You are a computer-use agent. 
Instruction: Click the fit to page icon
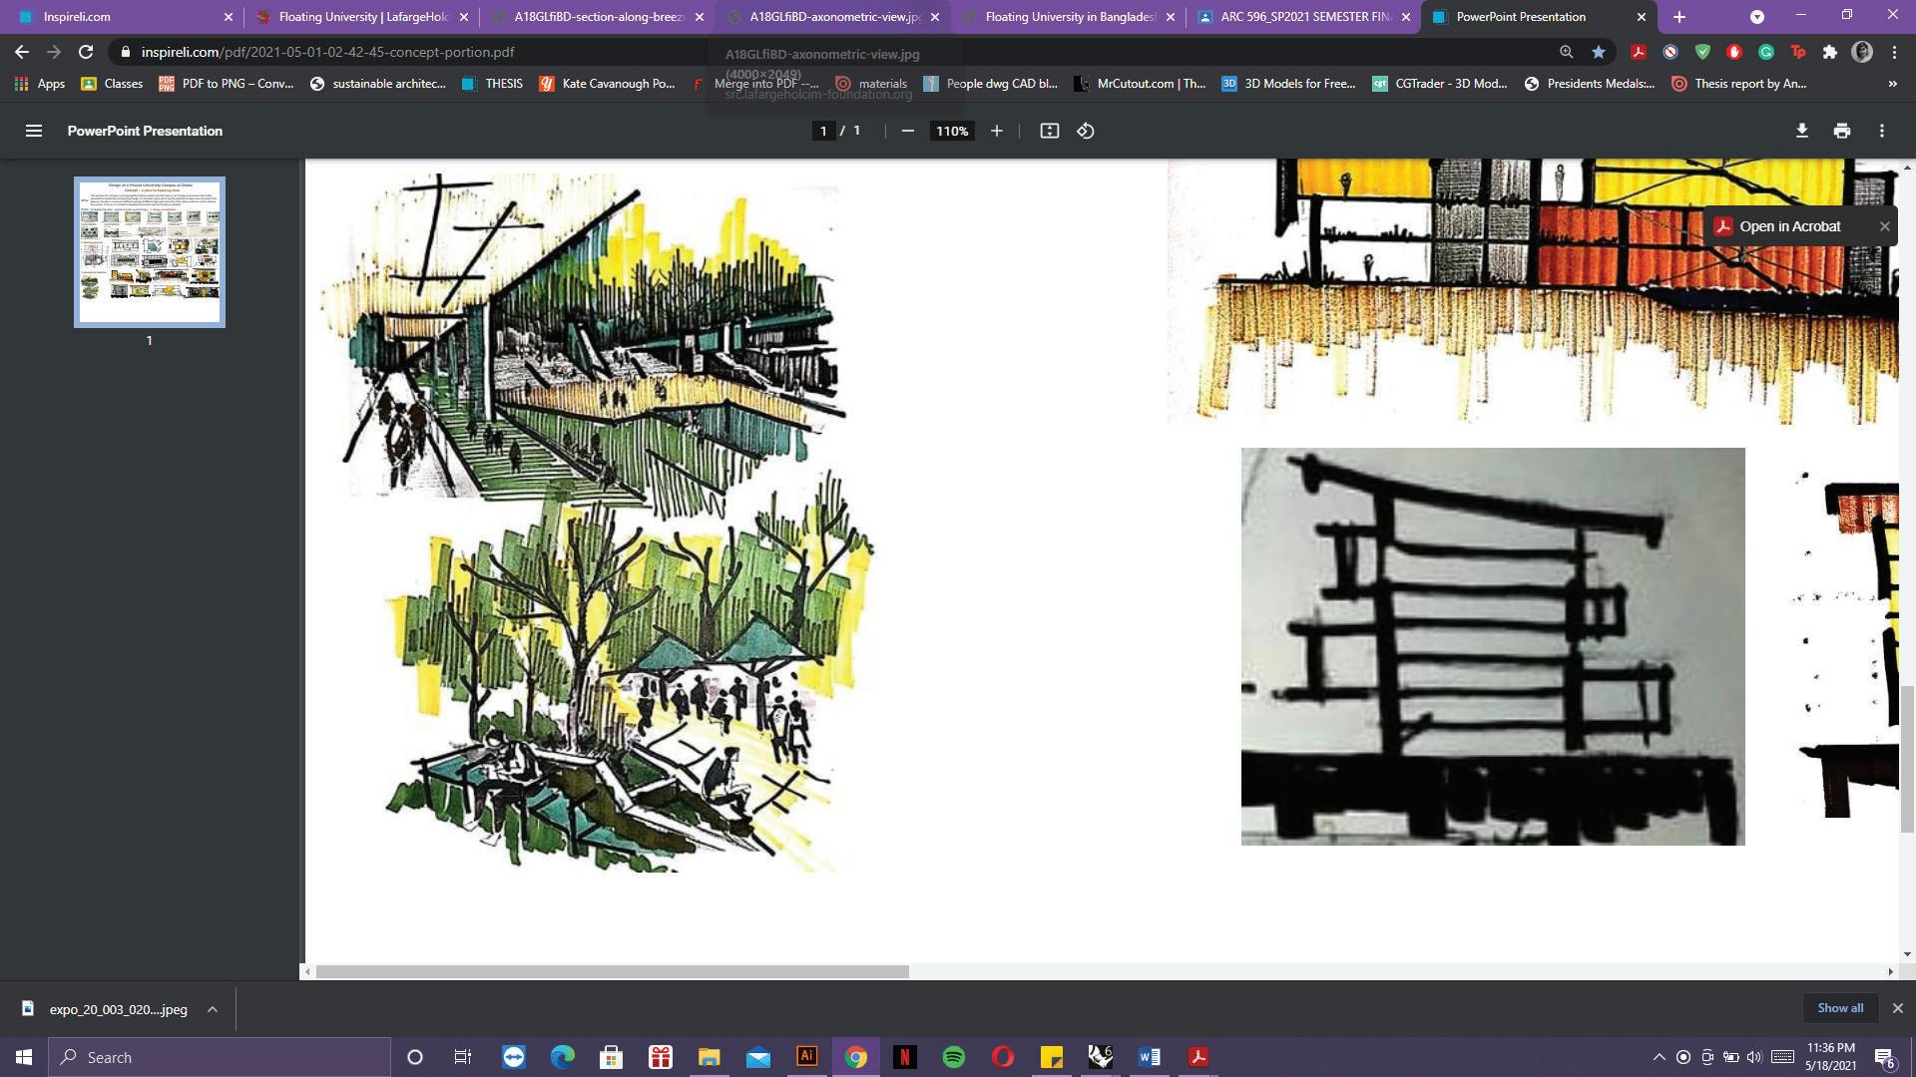1049,131
